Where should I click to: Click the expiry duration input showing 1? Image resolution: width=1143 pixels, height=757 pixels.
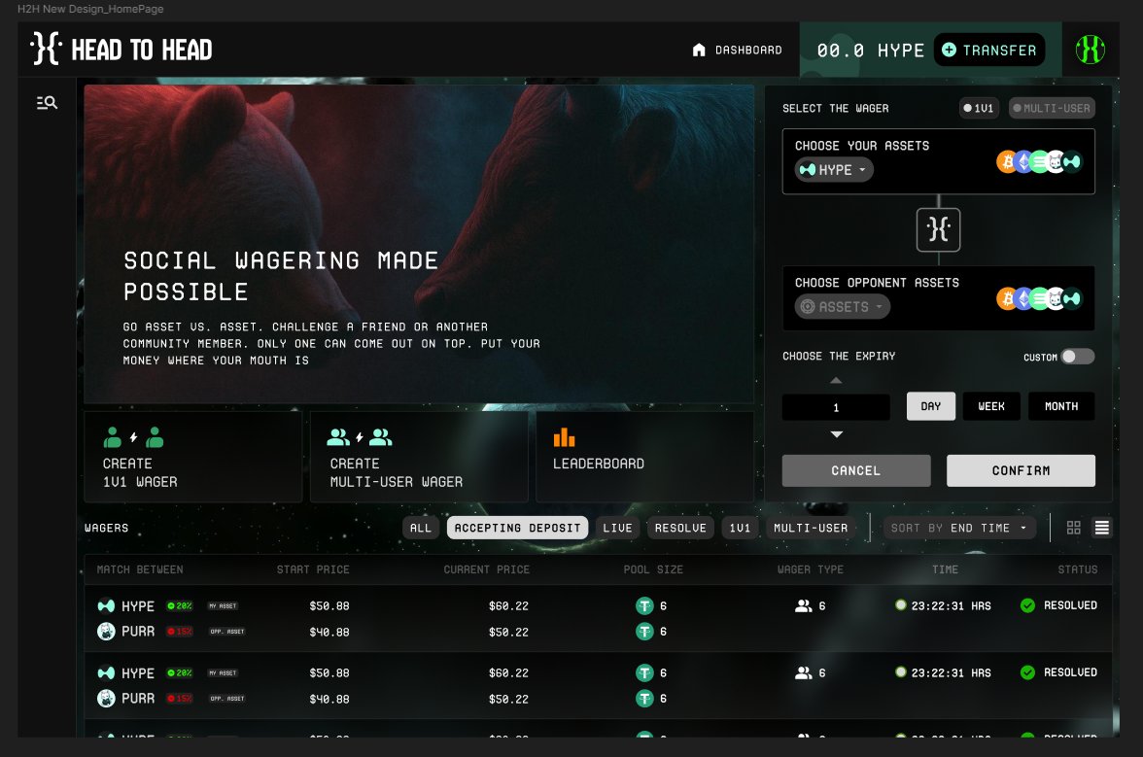(837, 406)
